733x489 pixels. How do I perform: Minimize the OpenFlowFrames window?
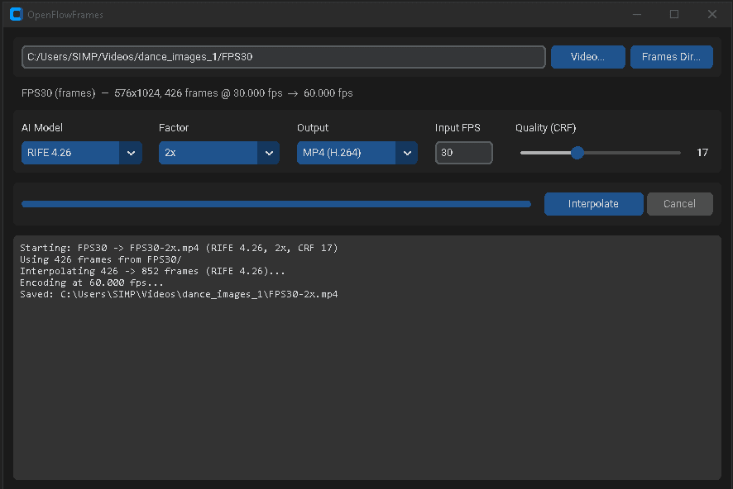click(637, 15)
